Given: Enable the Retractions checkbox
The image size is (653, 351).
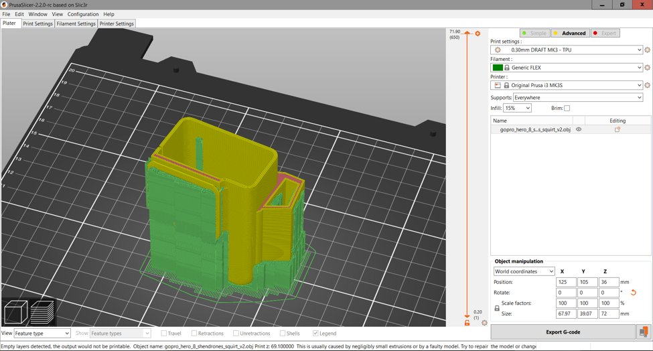Looking at the screenshot, I should point(194,334).
